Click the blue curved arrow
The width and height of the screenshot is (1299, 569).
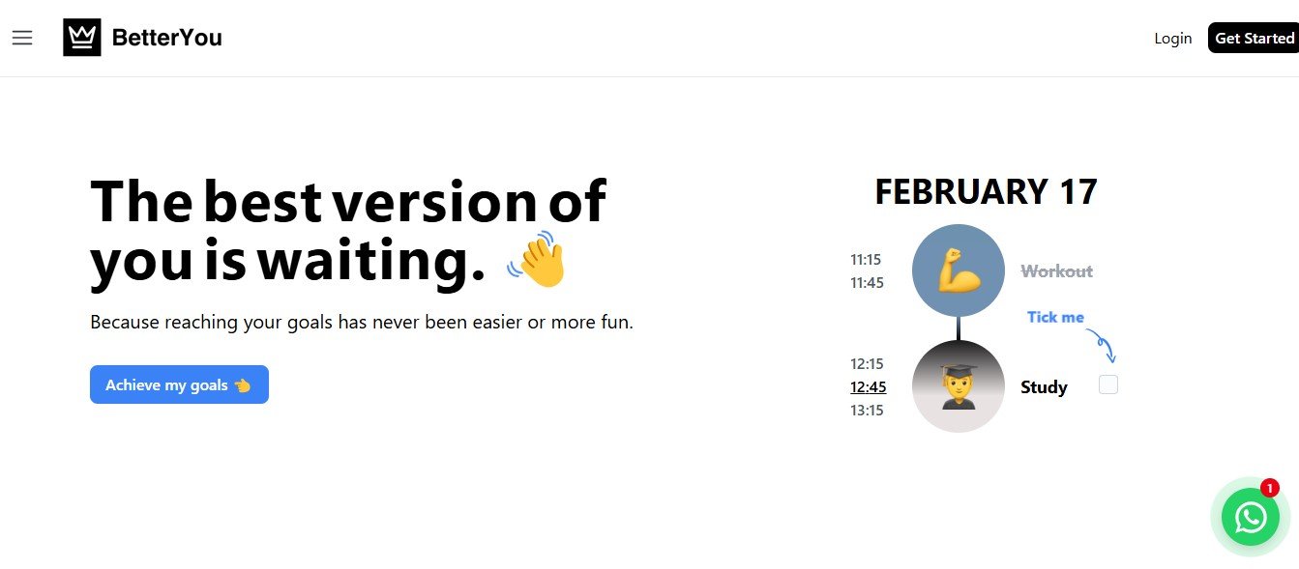pos(1102,345)
